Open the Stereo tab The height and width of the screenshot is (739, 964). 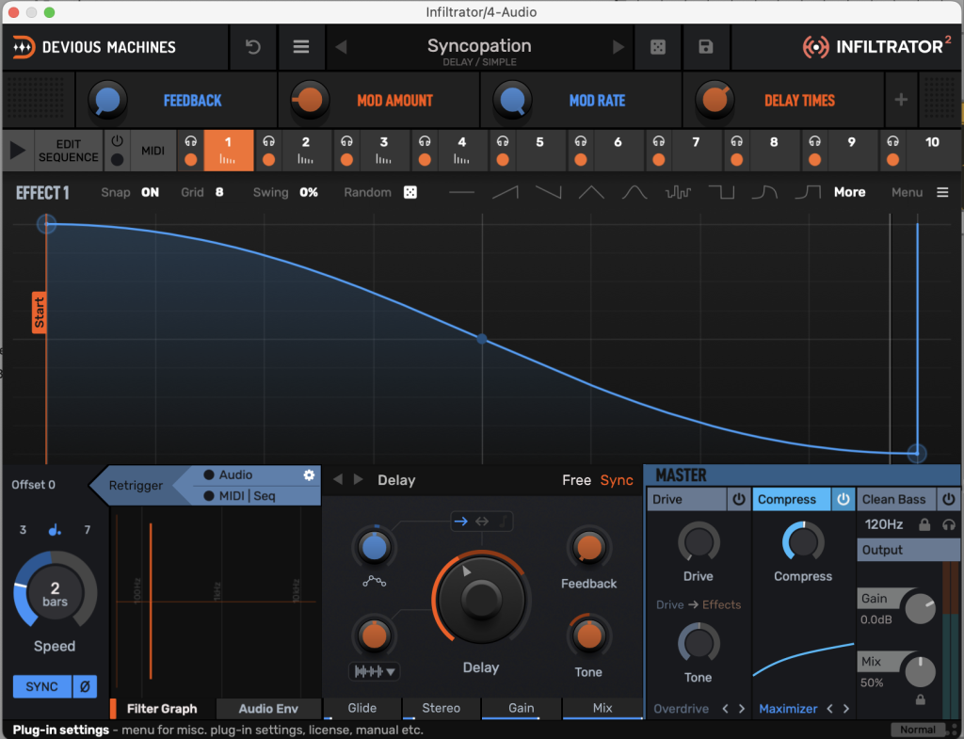coord(442,708)
